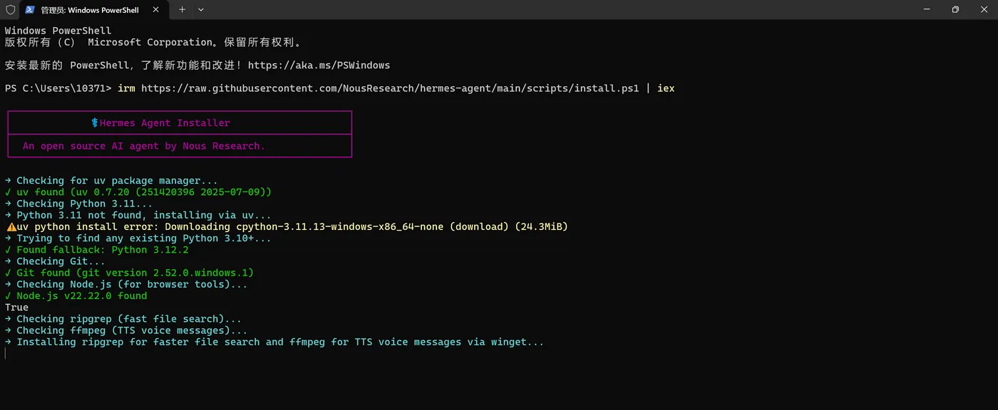Click the PowerShell icon on the tab
Viewport: 998px width, 410px height.
click(x=30, y=10)
